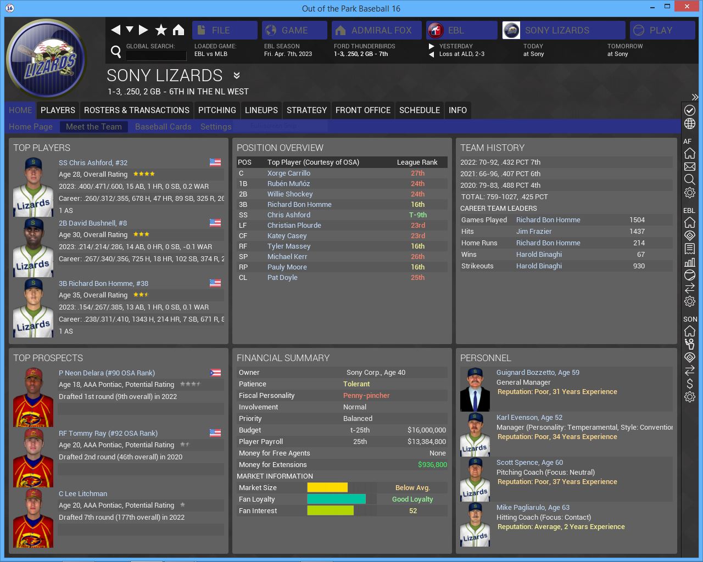Click Karl Evenson's manager portrait

point(475,435)
